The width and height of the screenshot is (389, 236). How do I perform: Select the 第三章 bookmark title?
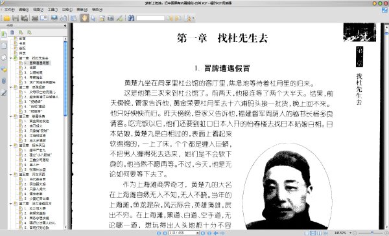[32, 116]
